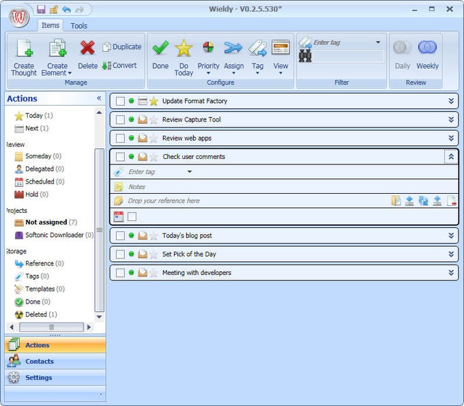Toggle the star on Update Format Factory

tap(154, 101)
